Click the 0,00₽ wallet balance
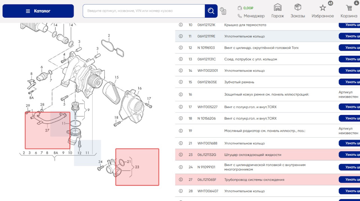The width and height of the screenshot is (360, 201). tap(246, 7)
